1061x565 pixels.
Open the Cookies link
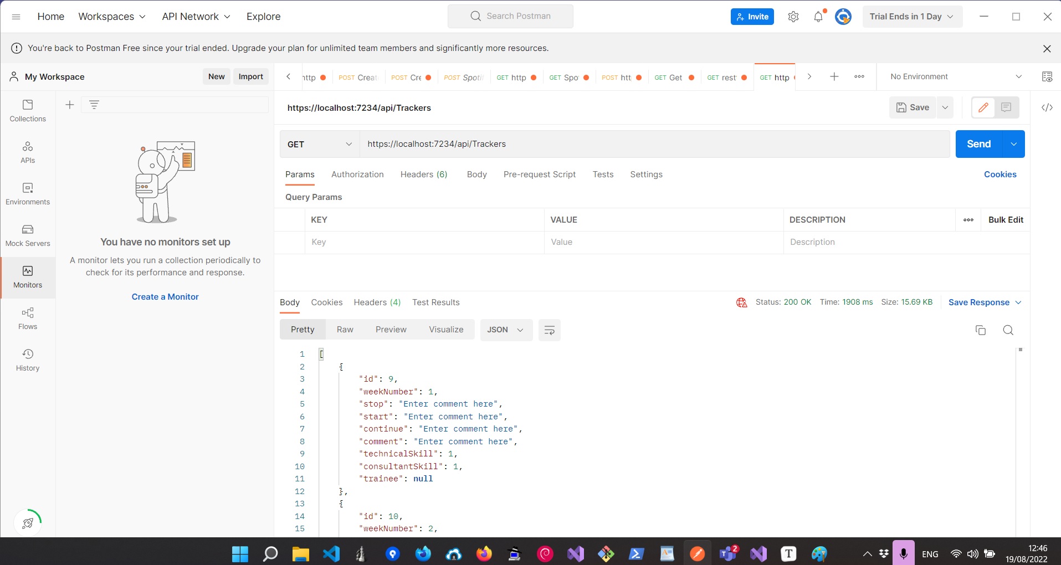(x=1000, y=174)
